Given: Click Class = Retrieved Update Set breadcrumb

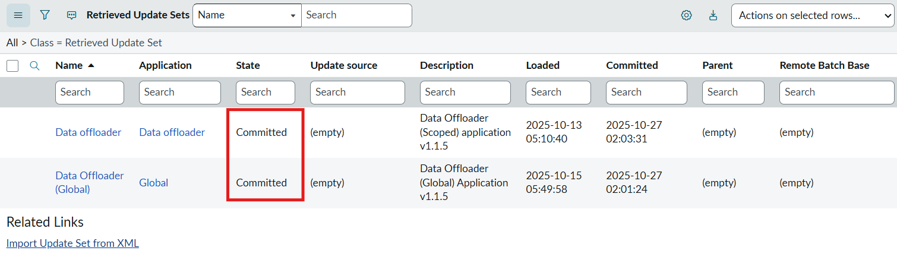Looking at the screenshot, I should coord(96,43).
